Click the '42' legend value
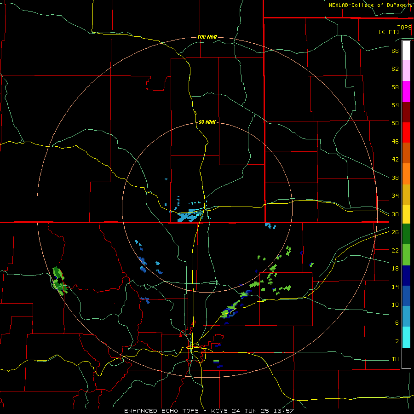This screenshot has width=414, height=414. point(395,160)
